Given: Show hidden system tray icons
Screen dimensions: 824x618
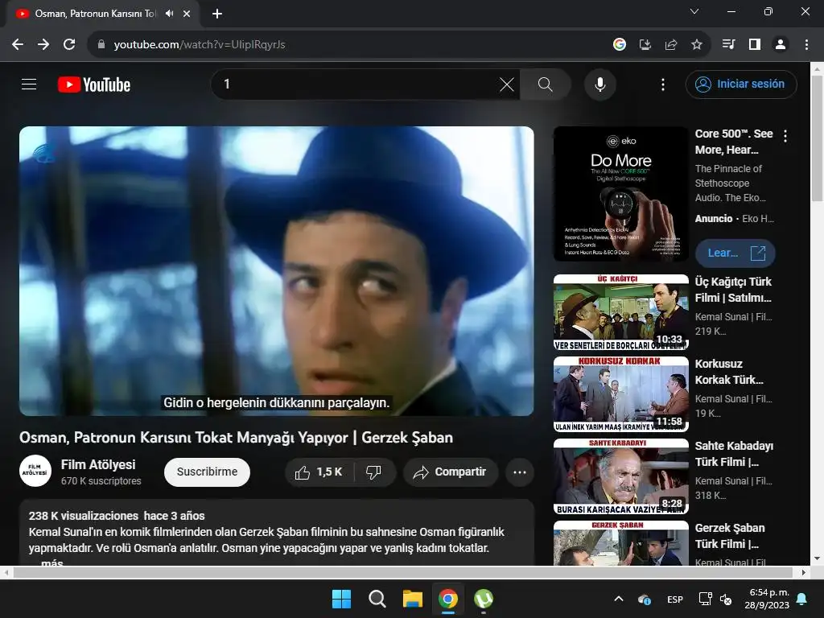Looking at the screenshot, I should (x=619, y=599).
